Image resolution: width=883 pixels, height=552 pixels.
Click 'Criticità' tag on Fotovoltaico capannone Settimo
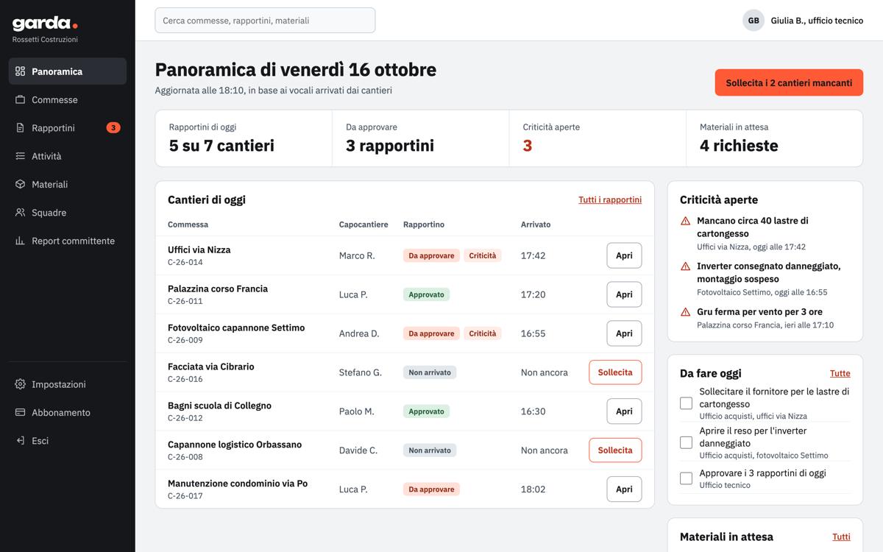(x=483, y=333)
